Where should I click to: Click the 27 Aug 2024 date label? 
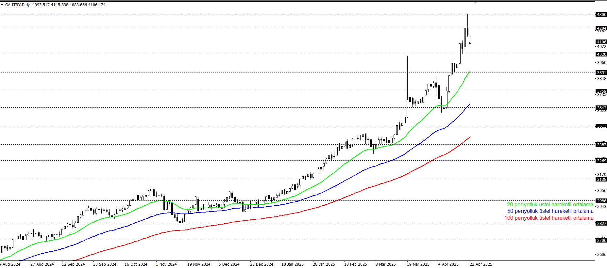(42, 264)
